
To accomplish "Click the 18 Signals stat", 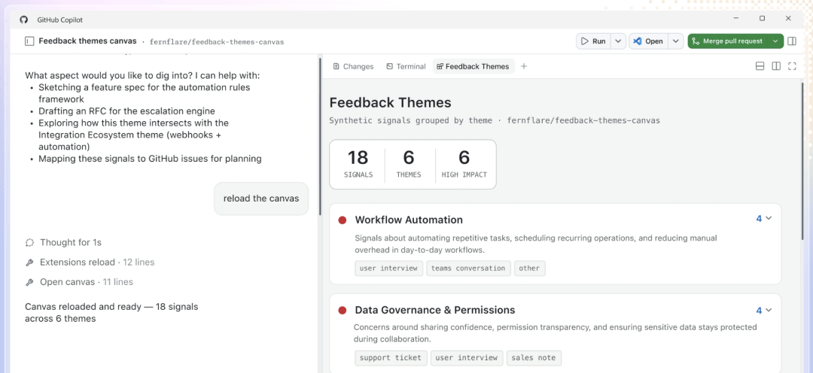I will click(358, 164).
